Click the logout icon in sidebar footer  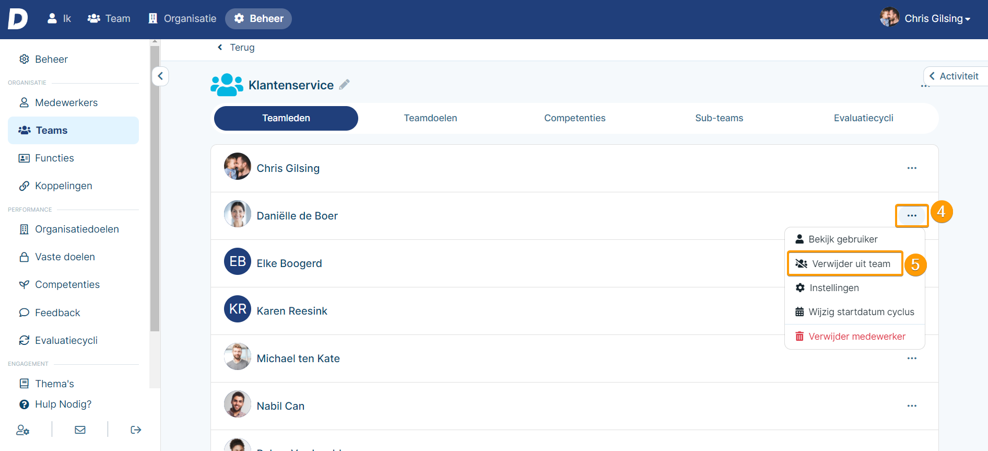[x=136, y=430]
